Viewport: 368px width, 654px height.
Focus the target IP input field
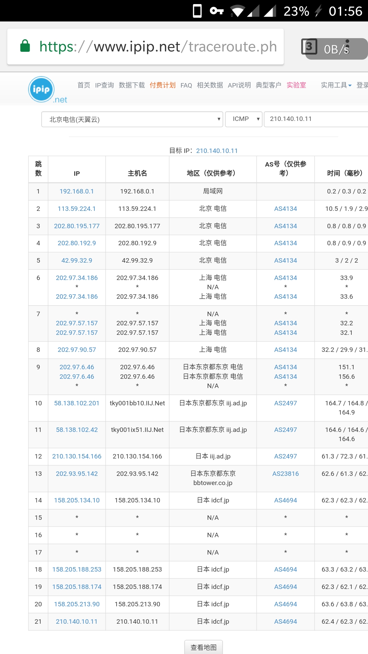point(315,119)
